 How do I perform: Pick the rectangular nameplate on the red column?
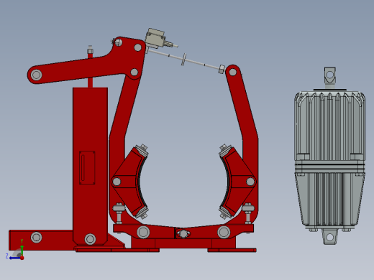pos(87,167)
